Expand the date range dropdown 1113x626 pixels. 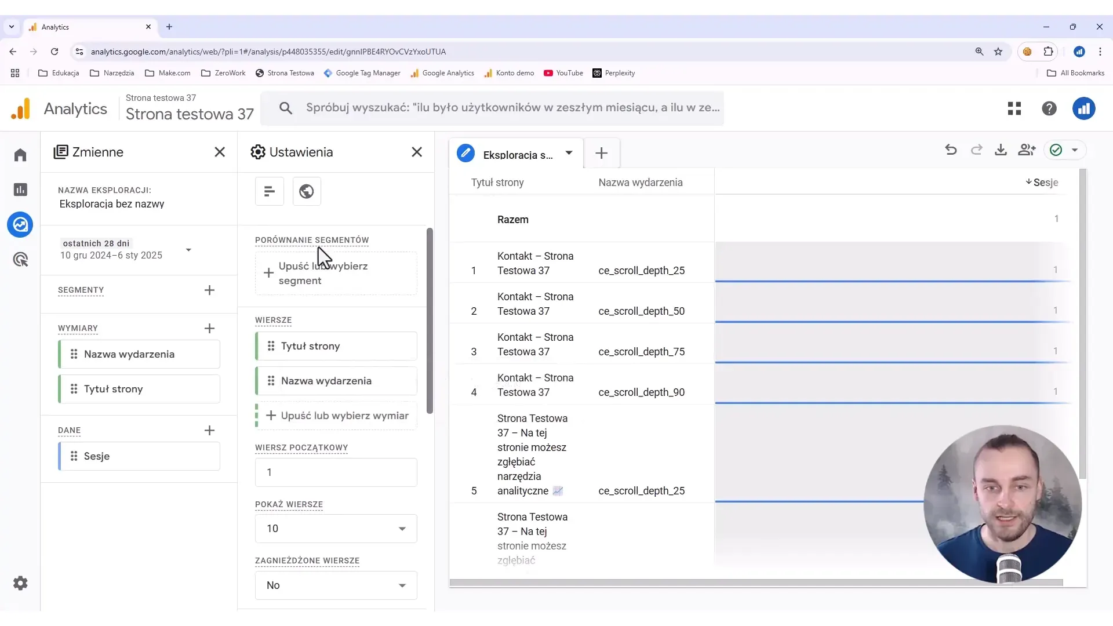[x=188, y=250]
